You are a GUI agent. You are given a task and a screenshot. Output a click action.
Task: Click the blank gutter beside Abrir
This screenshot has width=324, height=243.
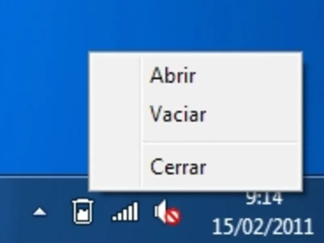[x=116, y=75]
